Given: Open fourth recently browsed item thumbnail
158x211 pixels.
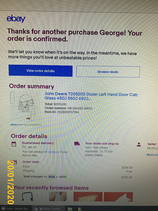Looking at the screenshot, I should click(x=118, y=197).
